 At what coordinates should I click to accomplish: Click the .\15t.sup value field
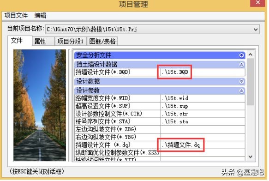pos(203,106)
